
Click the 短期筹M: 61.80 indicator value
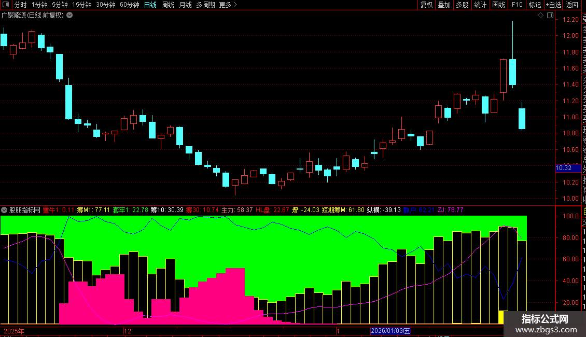click(343, 210)
